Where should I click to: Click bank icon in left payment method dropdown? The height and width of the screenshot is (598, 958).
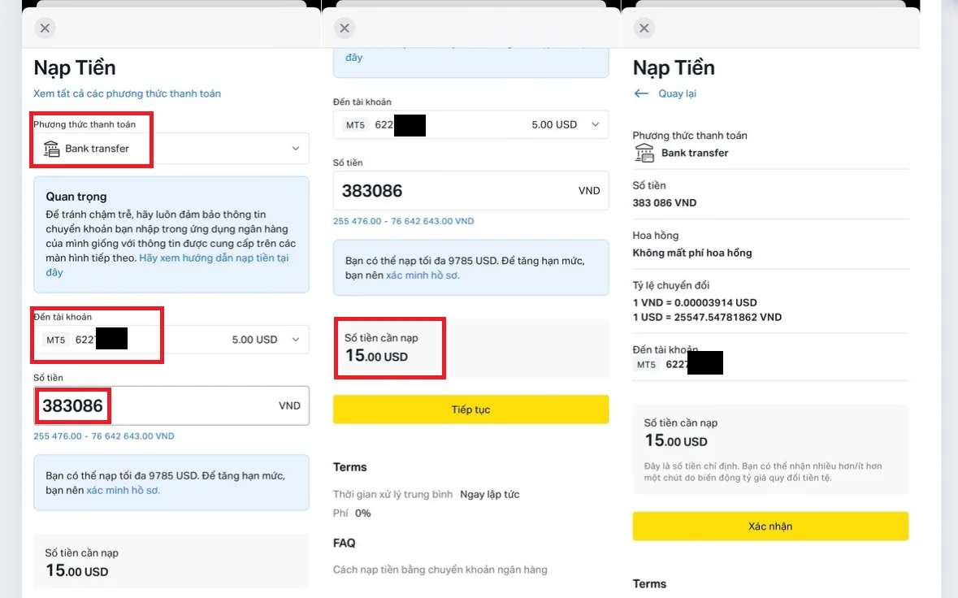(x=51, y=149)
